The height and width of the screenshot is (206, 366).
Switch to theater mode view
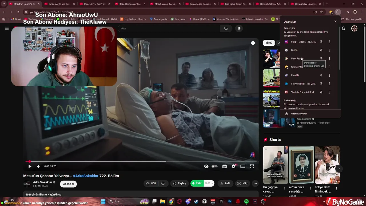[x=243, y=166]
